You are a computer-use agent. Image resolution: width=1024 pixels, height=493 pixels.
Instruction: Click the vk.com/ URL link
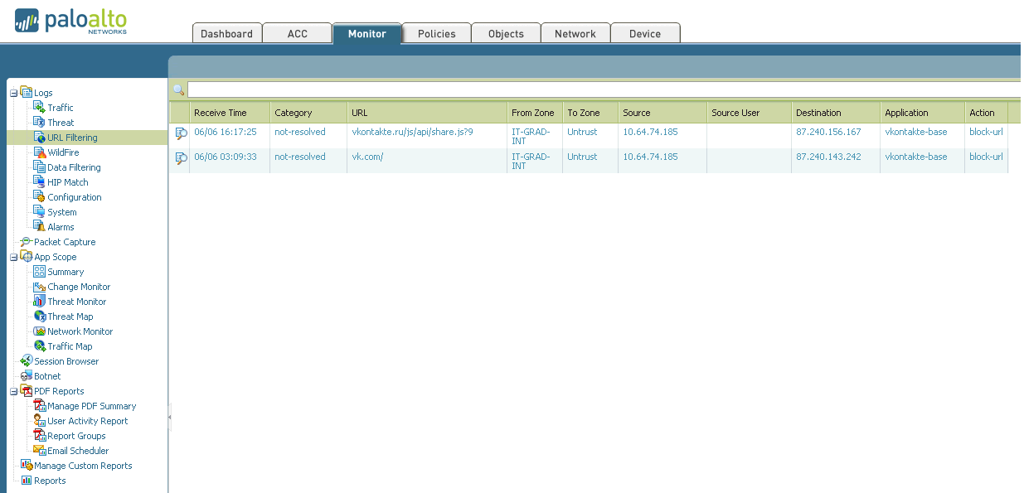point(367,157)
